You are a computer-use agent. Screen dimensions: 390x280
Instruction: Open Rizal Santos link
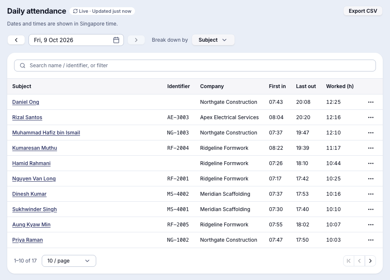coord(27,117)
